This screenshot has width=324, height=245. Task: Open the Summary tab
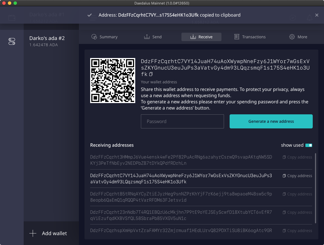click(x=105, y=37)
